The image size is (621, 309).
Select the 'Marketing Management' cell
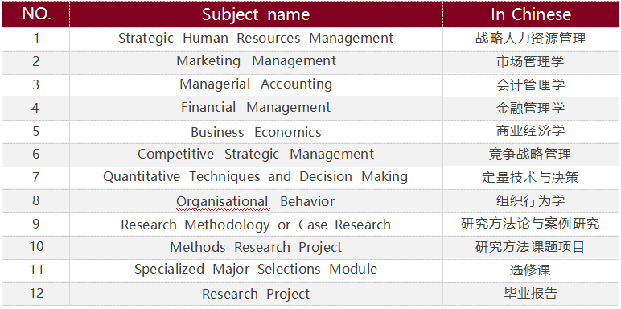point(256,62)
